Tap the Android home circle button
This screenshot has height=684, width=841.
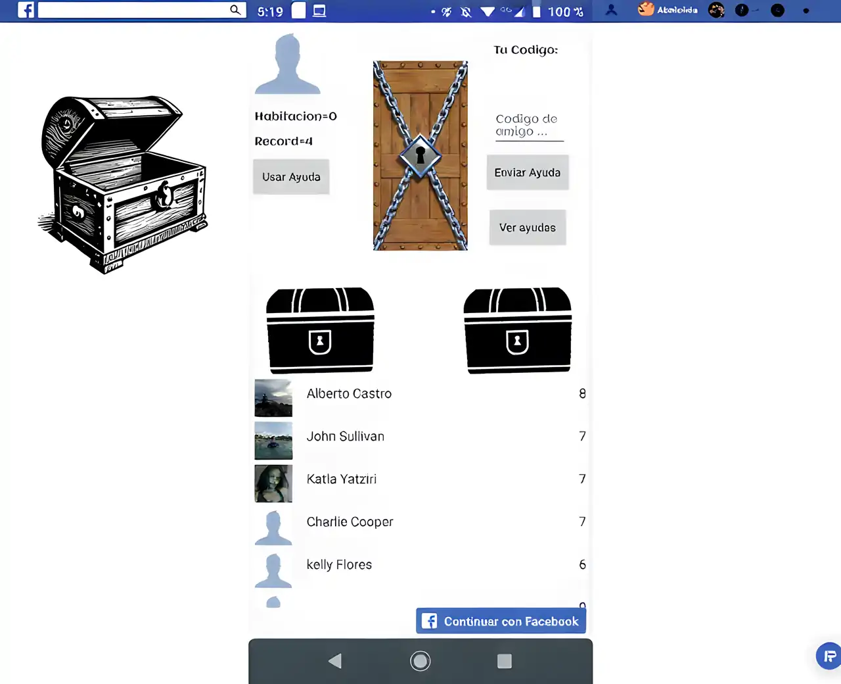[x=420, y=661]
